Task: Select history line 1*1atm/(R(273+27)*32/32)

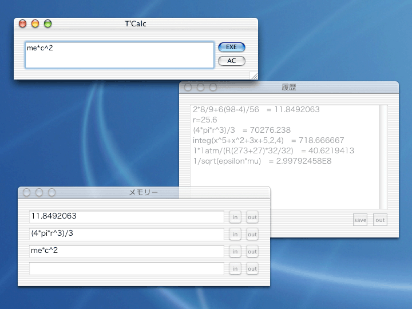Action: click(x=243, y=150)
